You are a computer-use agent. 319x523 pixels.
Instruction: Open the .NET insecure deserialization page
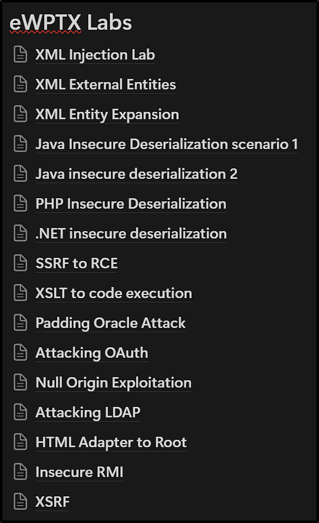point(132,234)
